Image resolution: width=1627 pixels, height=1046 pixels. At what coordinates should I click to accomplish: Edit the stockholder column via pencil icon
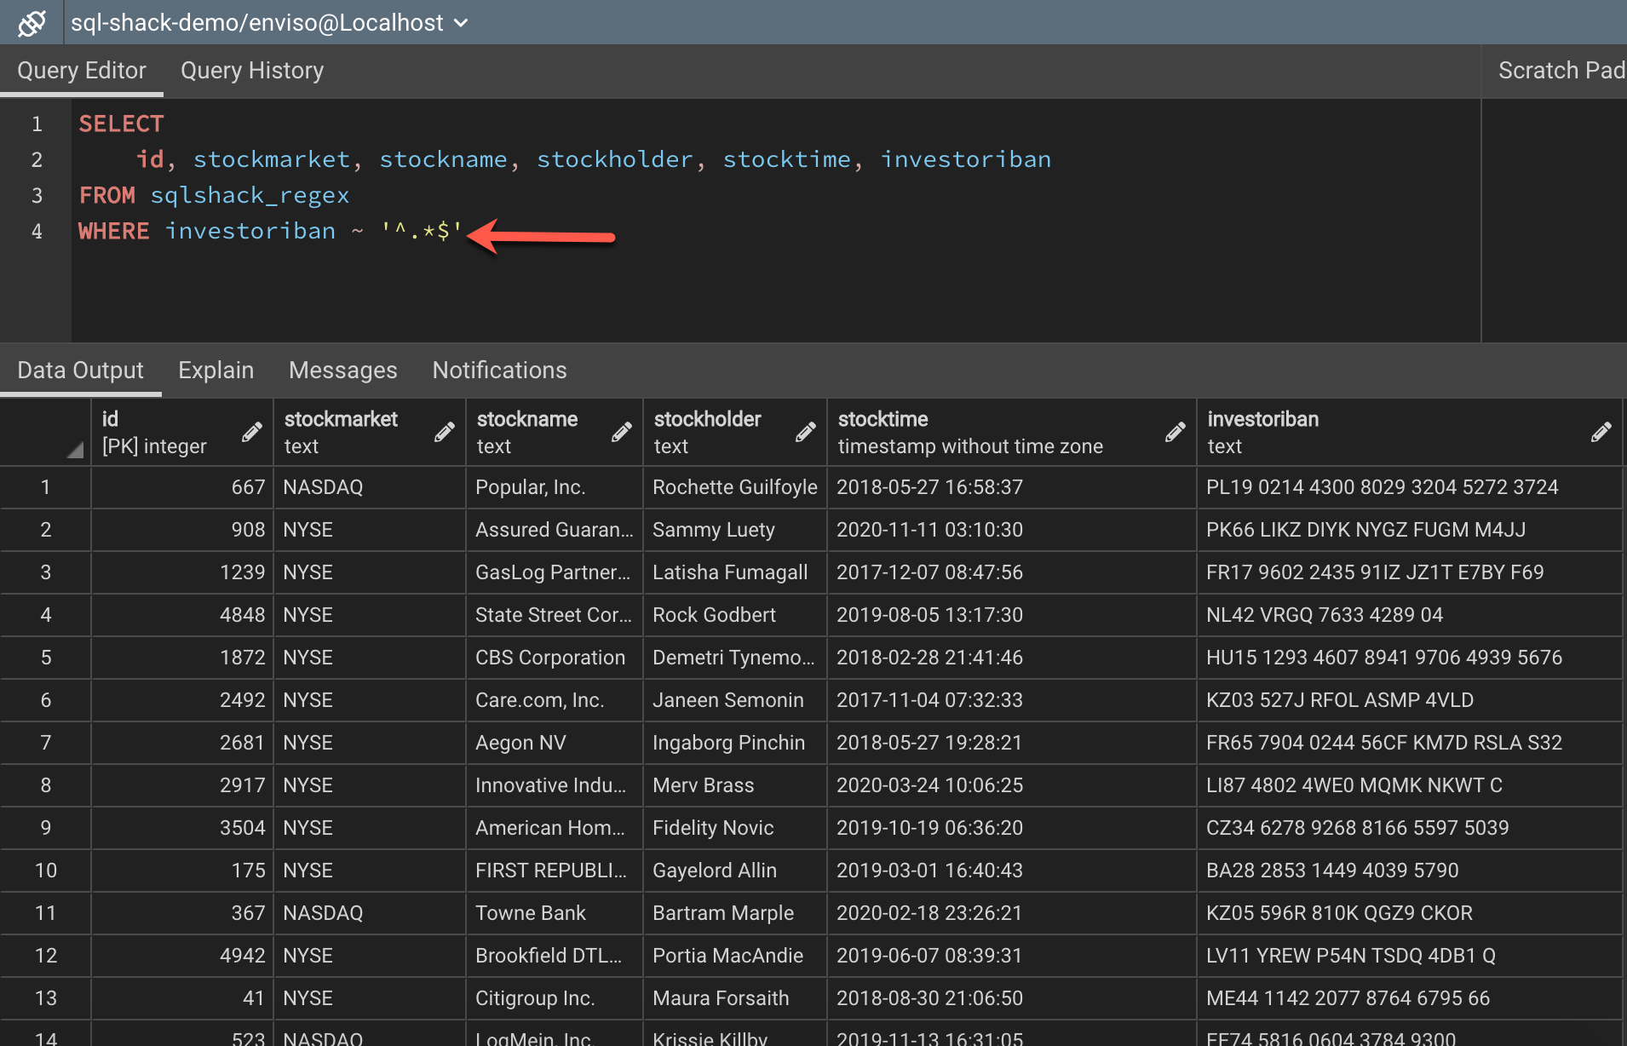(x=805, y=432)
